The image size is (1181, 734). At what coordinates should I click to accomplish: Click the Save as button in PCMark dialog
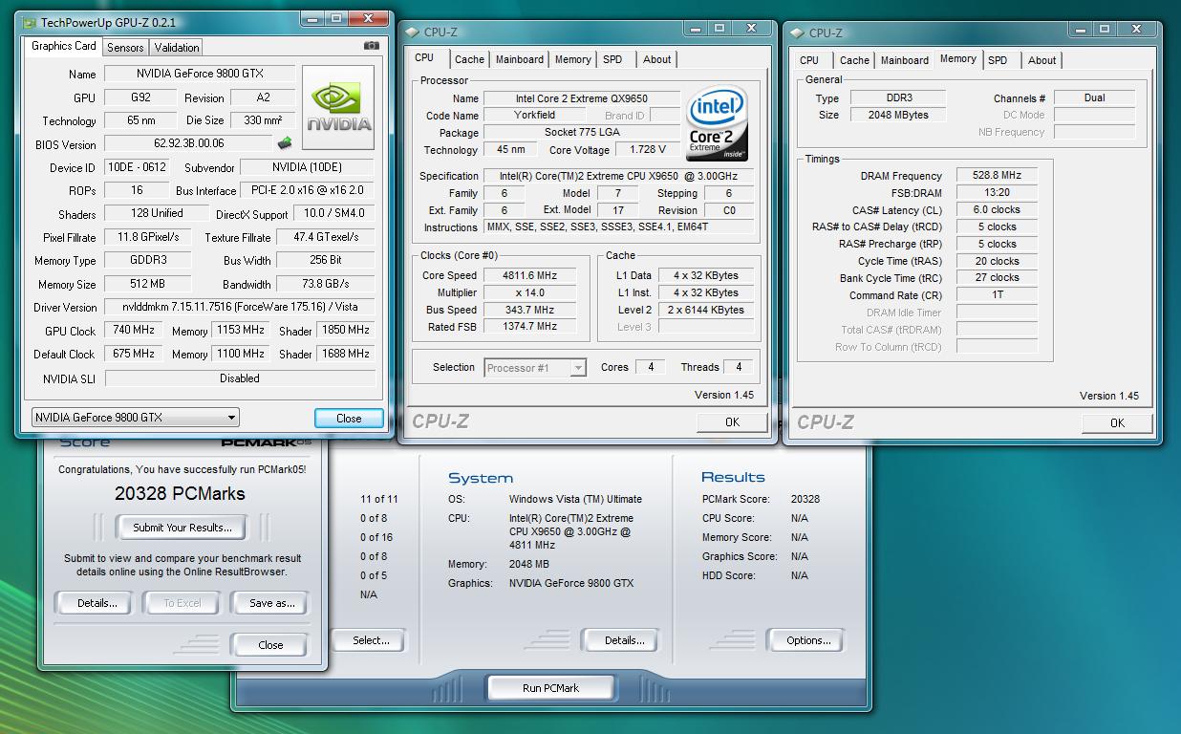coord(271,603)
